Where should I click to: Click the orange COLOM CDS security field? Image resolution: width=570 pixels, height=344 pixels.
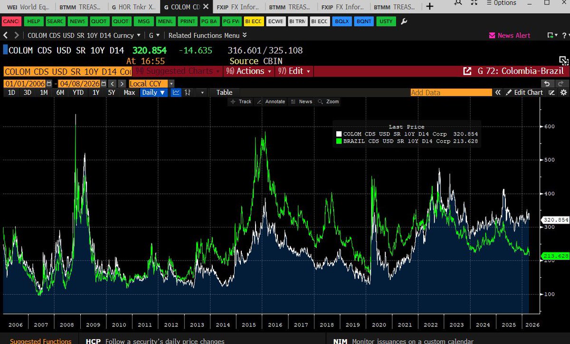pyautogui.click(x=67, y=71)
